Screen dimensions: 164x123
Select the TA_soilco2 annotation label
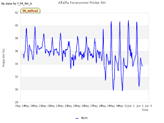[x=30, y=11]
